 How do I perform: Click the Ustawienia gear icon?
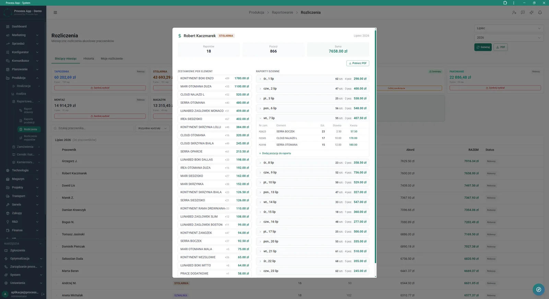[x=6, y=283]
